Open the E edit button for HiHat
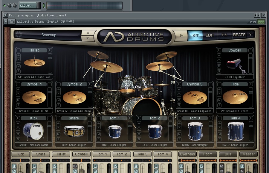The image size is (269, 173). 50,50
